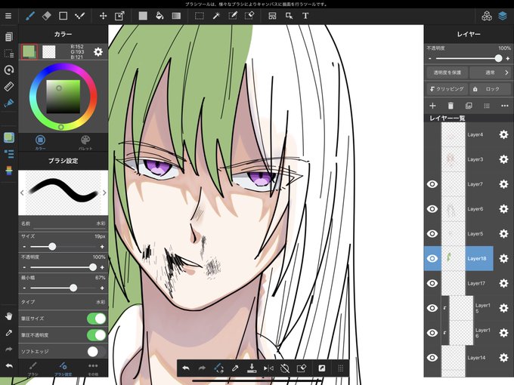
Task: Toggle 筆圧不透明度 switch
Action: [97, 335]
